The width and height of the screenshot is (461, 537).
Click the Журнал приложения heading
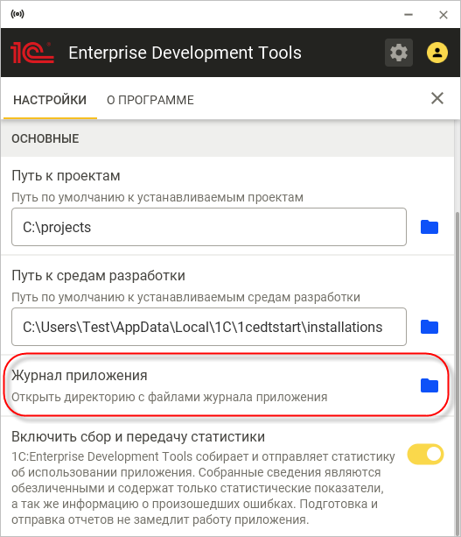(x=80, y=375)
